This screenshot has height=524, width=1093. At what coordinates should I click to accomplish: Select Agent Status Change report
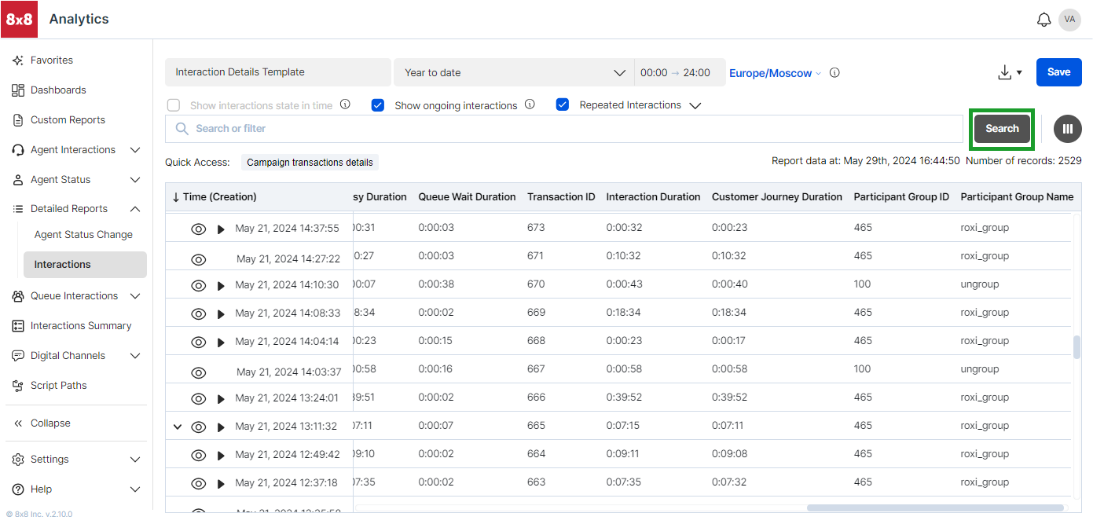(x=83, y=235)
